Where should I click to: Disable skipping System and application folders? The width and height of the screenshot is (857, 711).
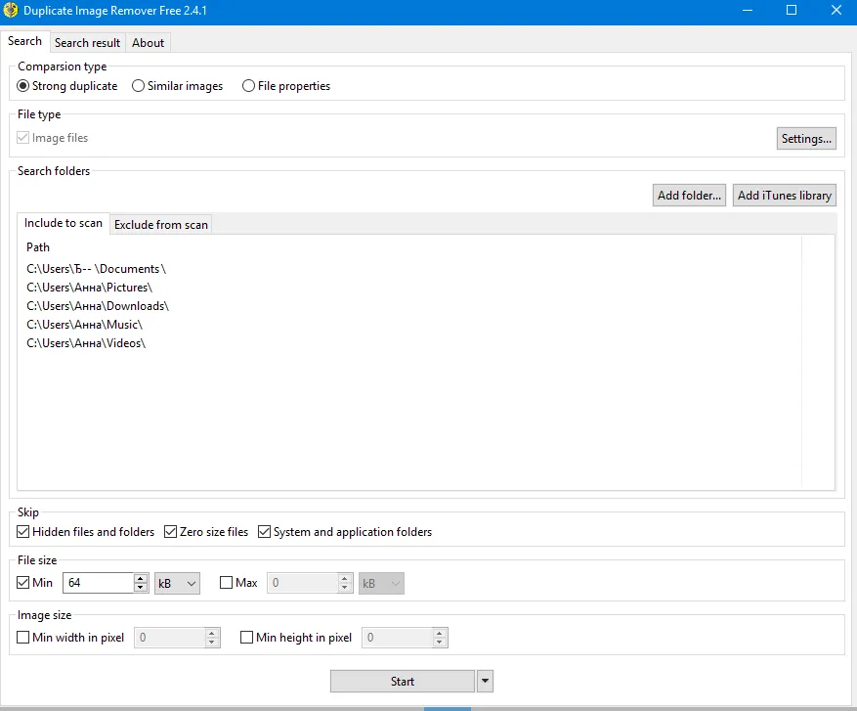coord(265,532)
